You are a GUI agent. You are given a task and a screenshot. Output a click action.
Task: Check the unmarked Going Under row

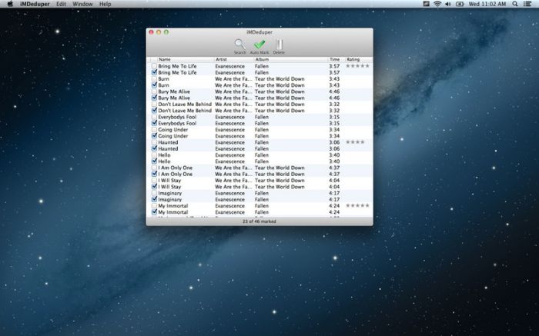[154, 129]
